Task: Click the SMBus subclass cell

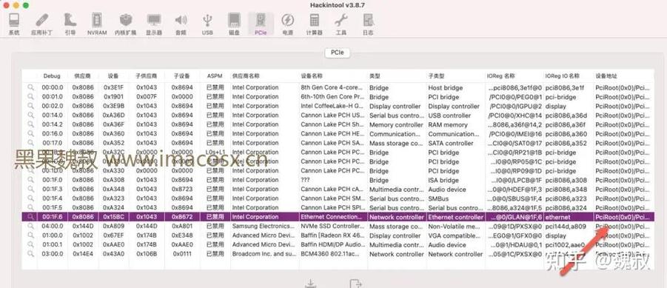Action: [438, 198]
